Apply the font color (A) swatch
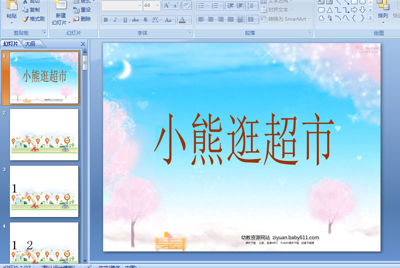This screenshot has width=400, height=268. (x=182, y=19)
